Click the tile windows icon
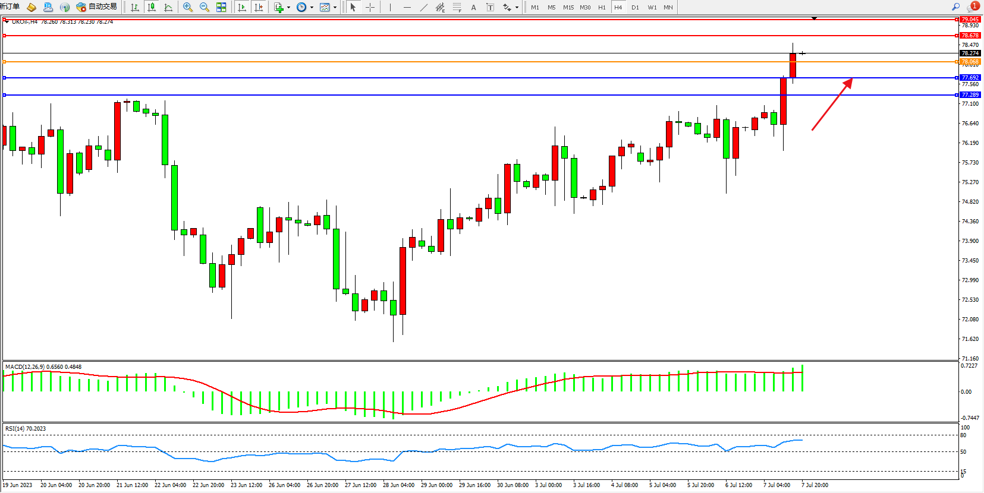This screenshot has height=493, width=984. pos(221,7)
